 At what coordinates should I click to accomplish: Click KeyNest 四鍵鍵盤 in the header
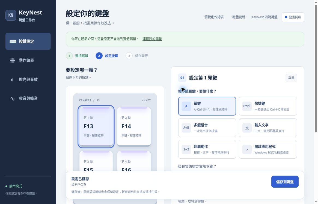(x=264, y=17)
